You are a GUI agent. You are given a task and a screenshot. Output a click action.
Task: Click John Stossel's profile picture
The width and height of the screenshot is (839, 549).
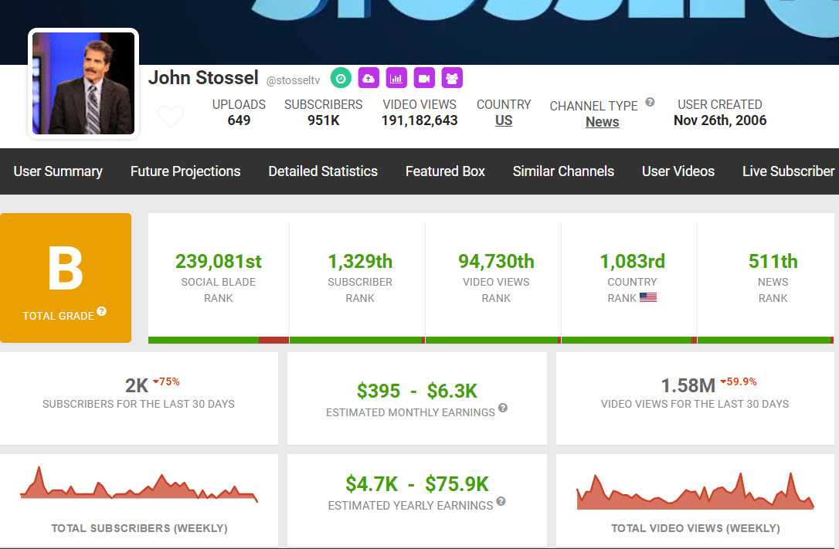[x=83, y=83]
